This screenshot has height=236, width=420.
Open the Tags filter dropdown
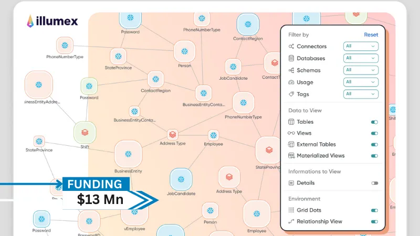click(x=361, y=94)
